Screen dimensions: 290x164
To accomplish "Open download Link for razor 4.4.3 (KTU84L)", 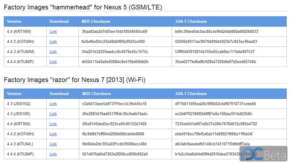I will [x=53, y=144].
